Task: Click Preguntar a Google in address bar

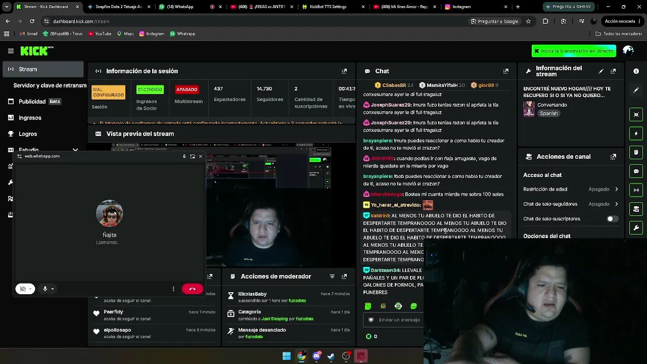Action: point(494,21)
